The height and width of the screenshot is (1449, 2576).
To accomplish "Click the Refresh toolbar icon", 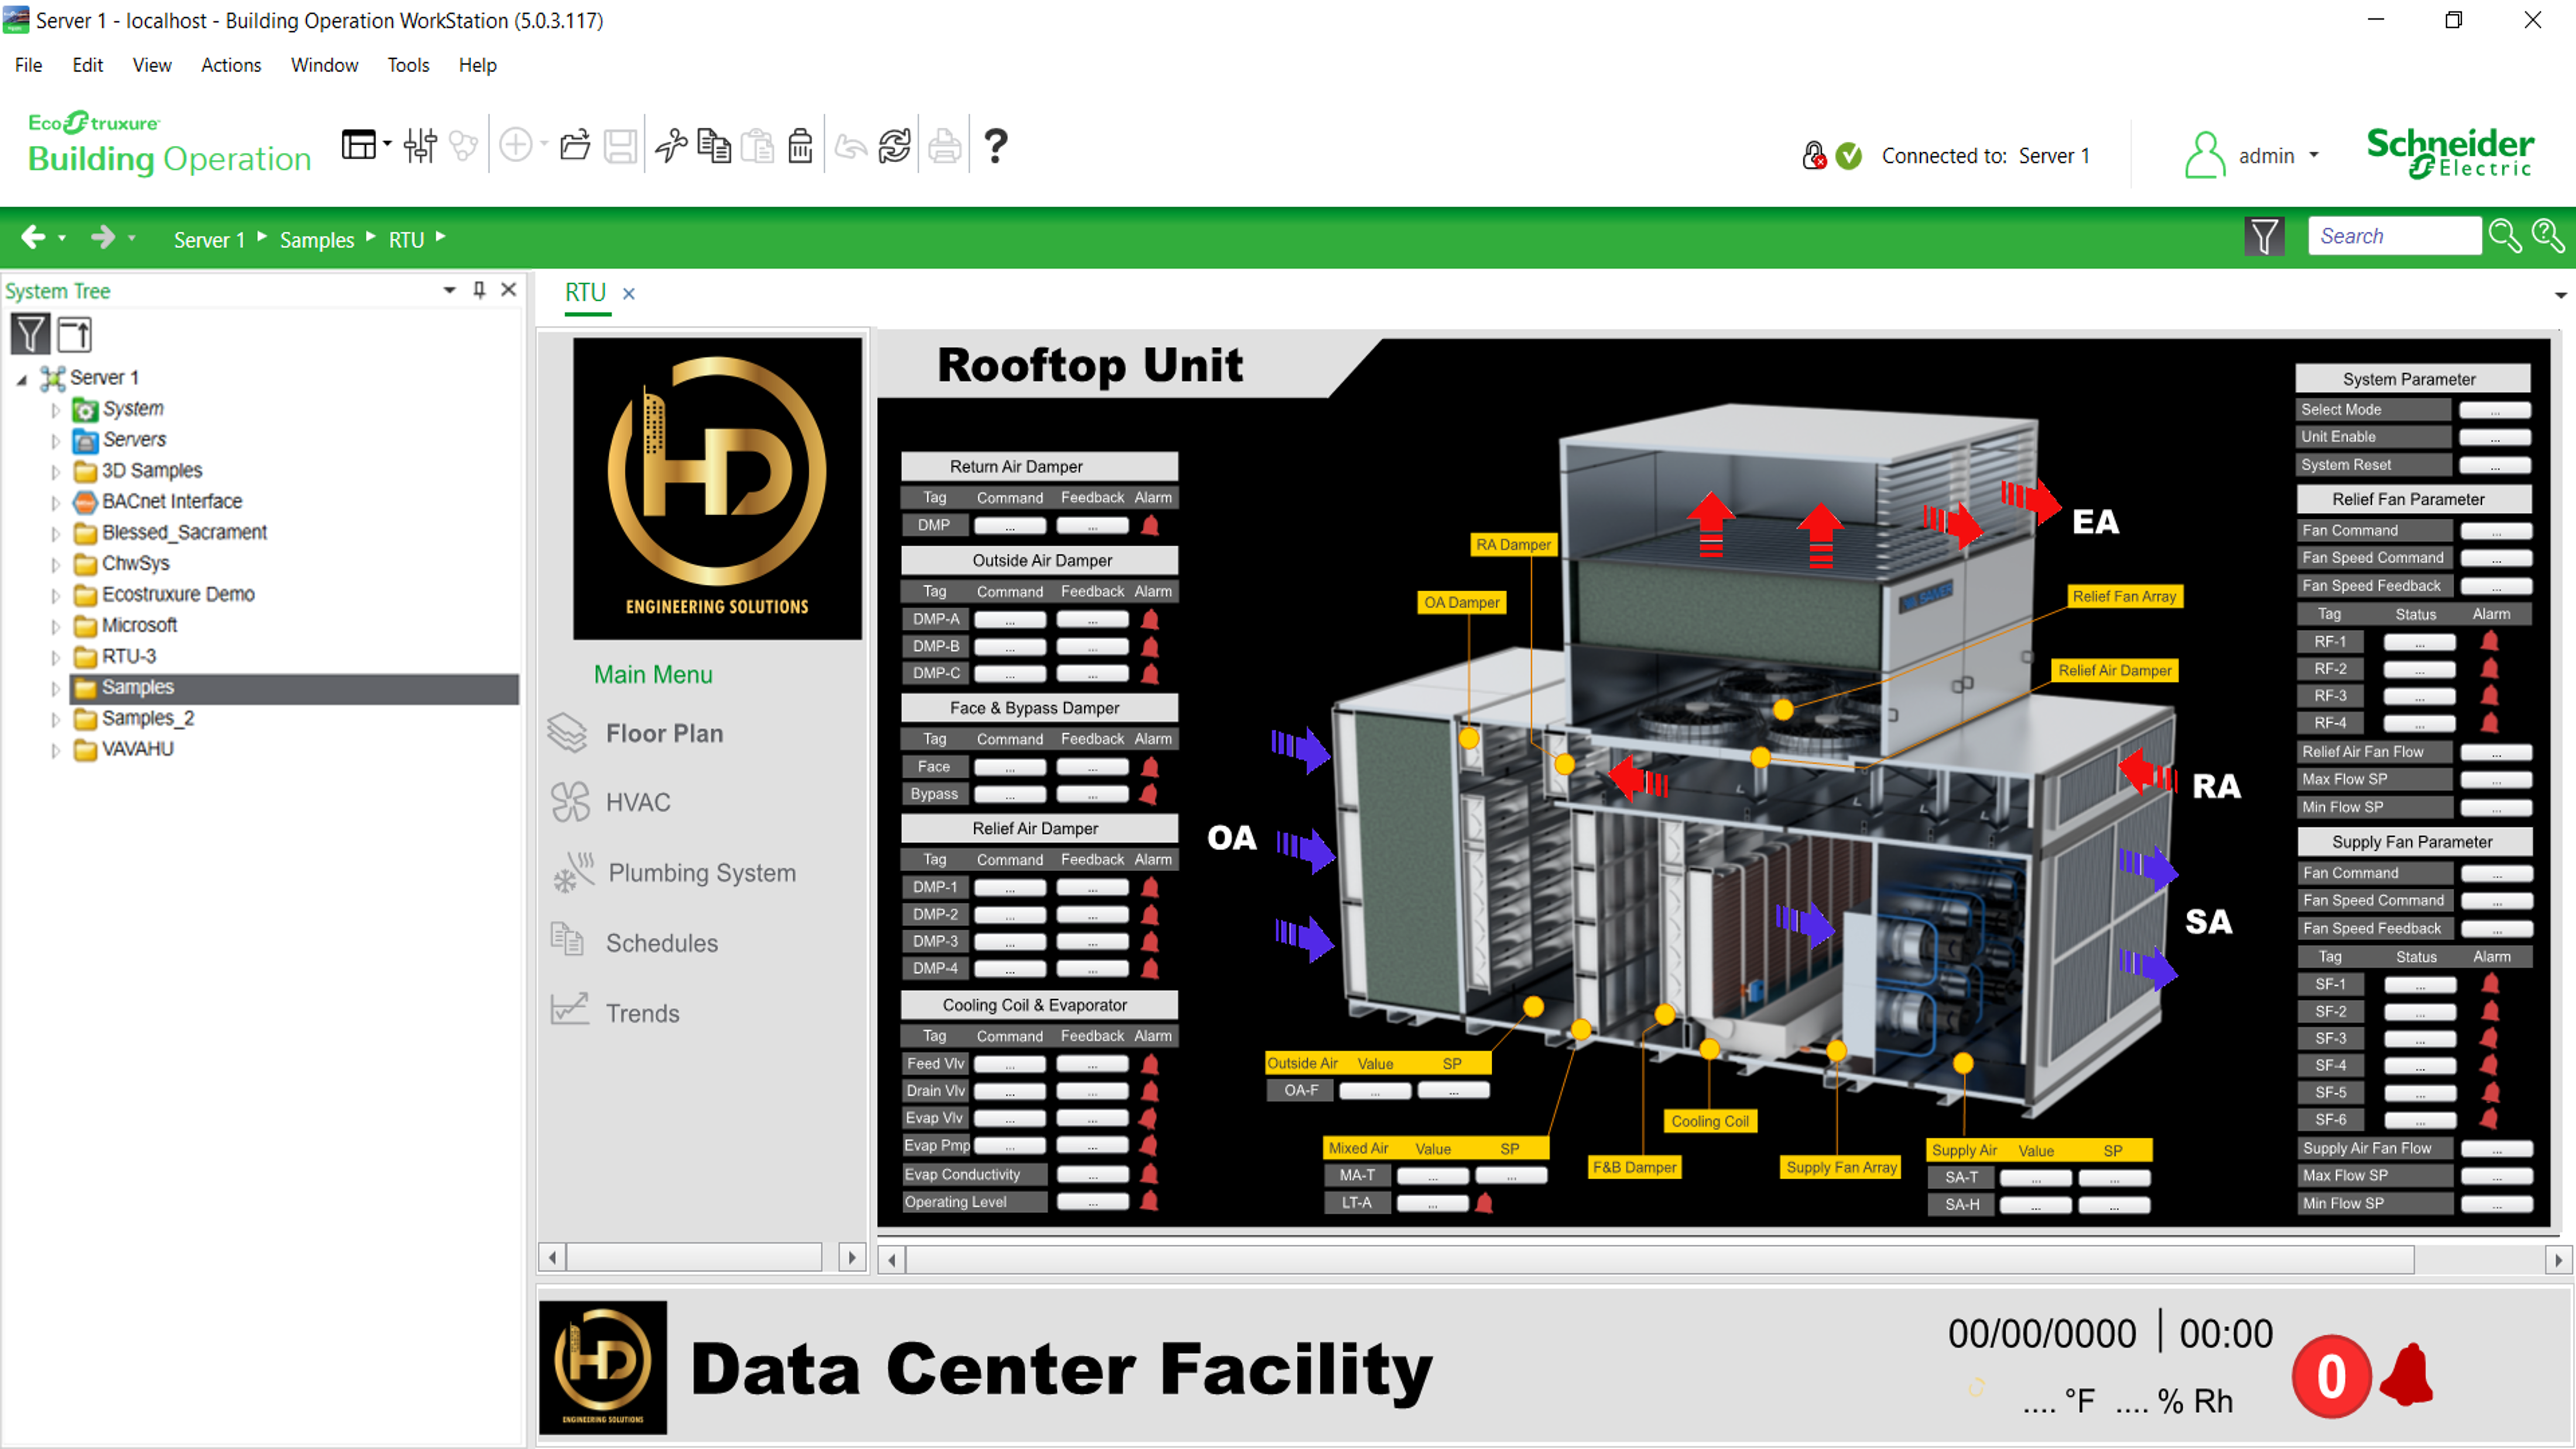I will [894, 147].
